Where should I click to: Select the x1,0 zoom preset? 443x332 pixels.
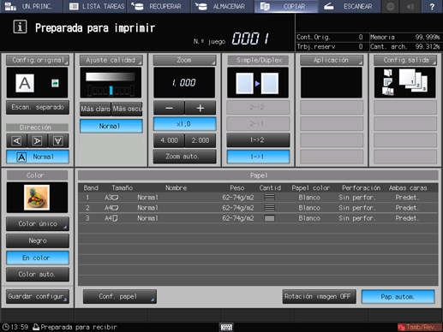[x=184, y=124]
